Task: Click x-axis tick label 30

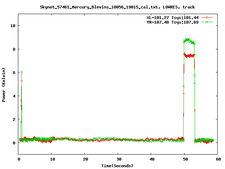Action: coord(119,159)
